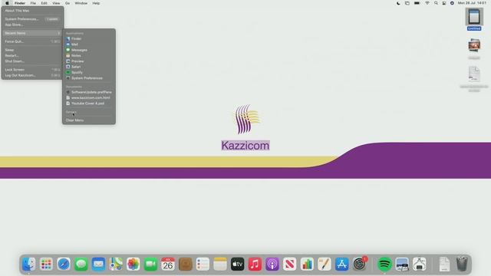Open the File menu

click(x=33, y=3)
